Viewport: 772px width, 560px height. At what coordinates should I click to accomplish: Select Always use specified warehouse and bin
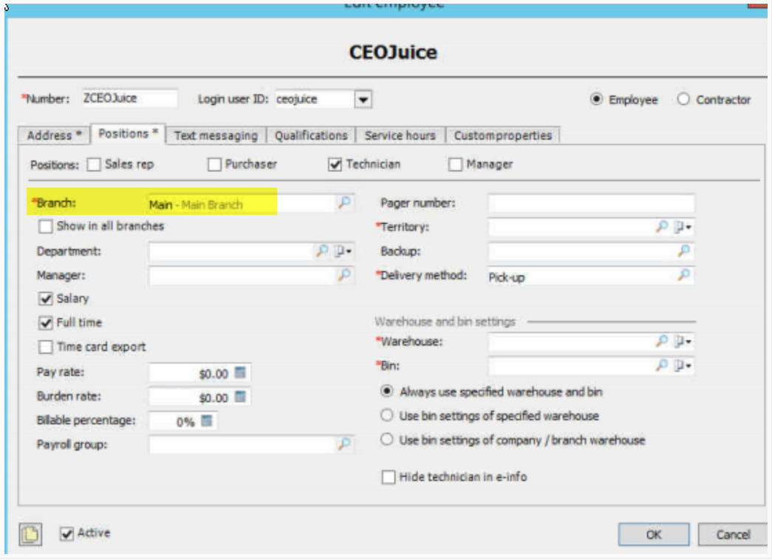click(x=387, y=391)
